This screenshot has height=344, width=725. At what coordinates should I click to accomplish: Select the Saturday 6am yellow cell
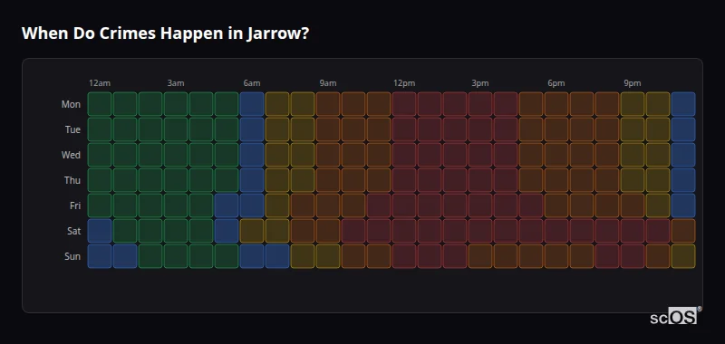tap(252, 231)
